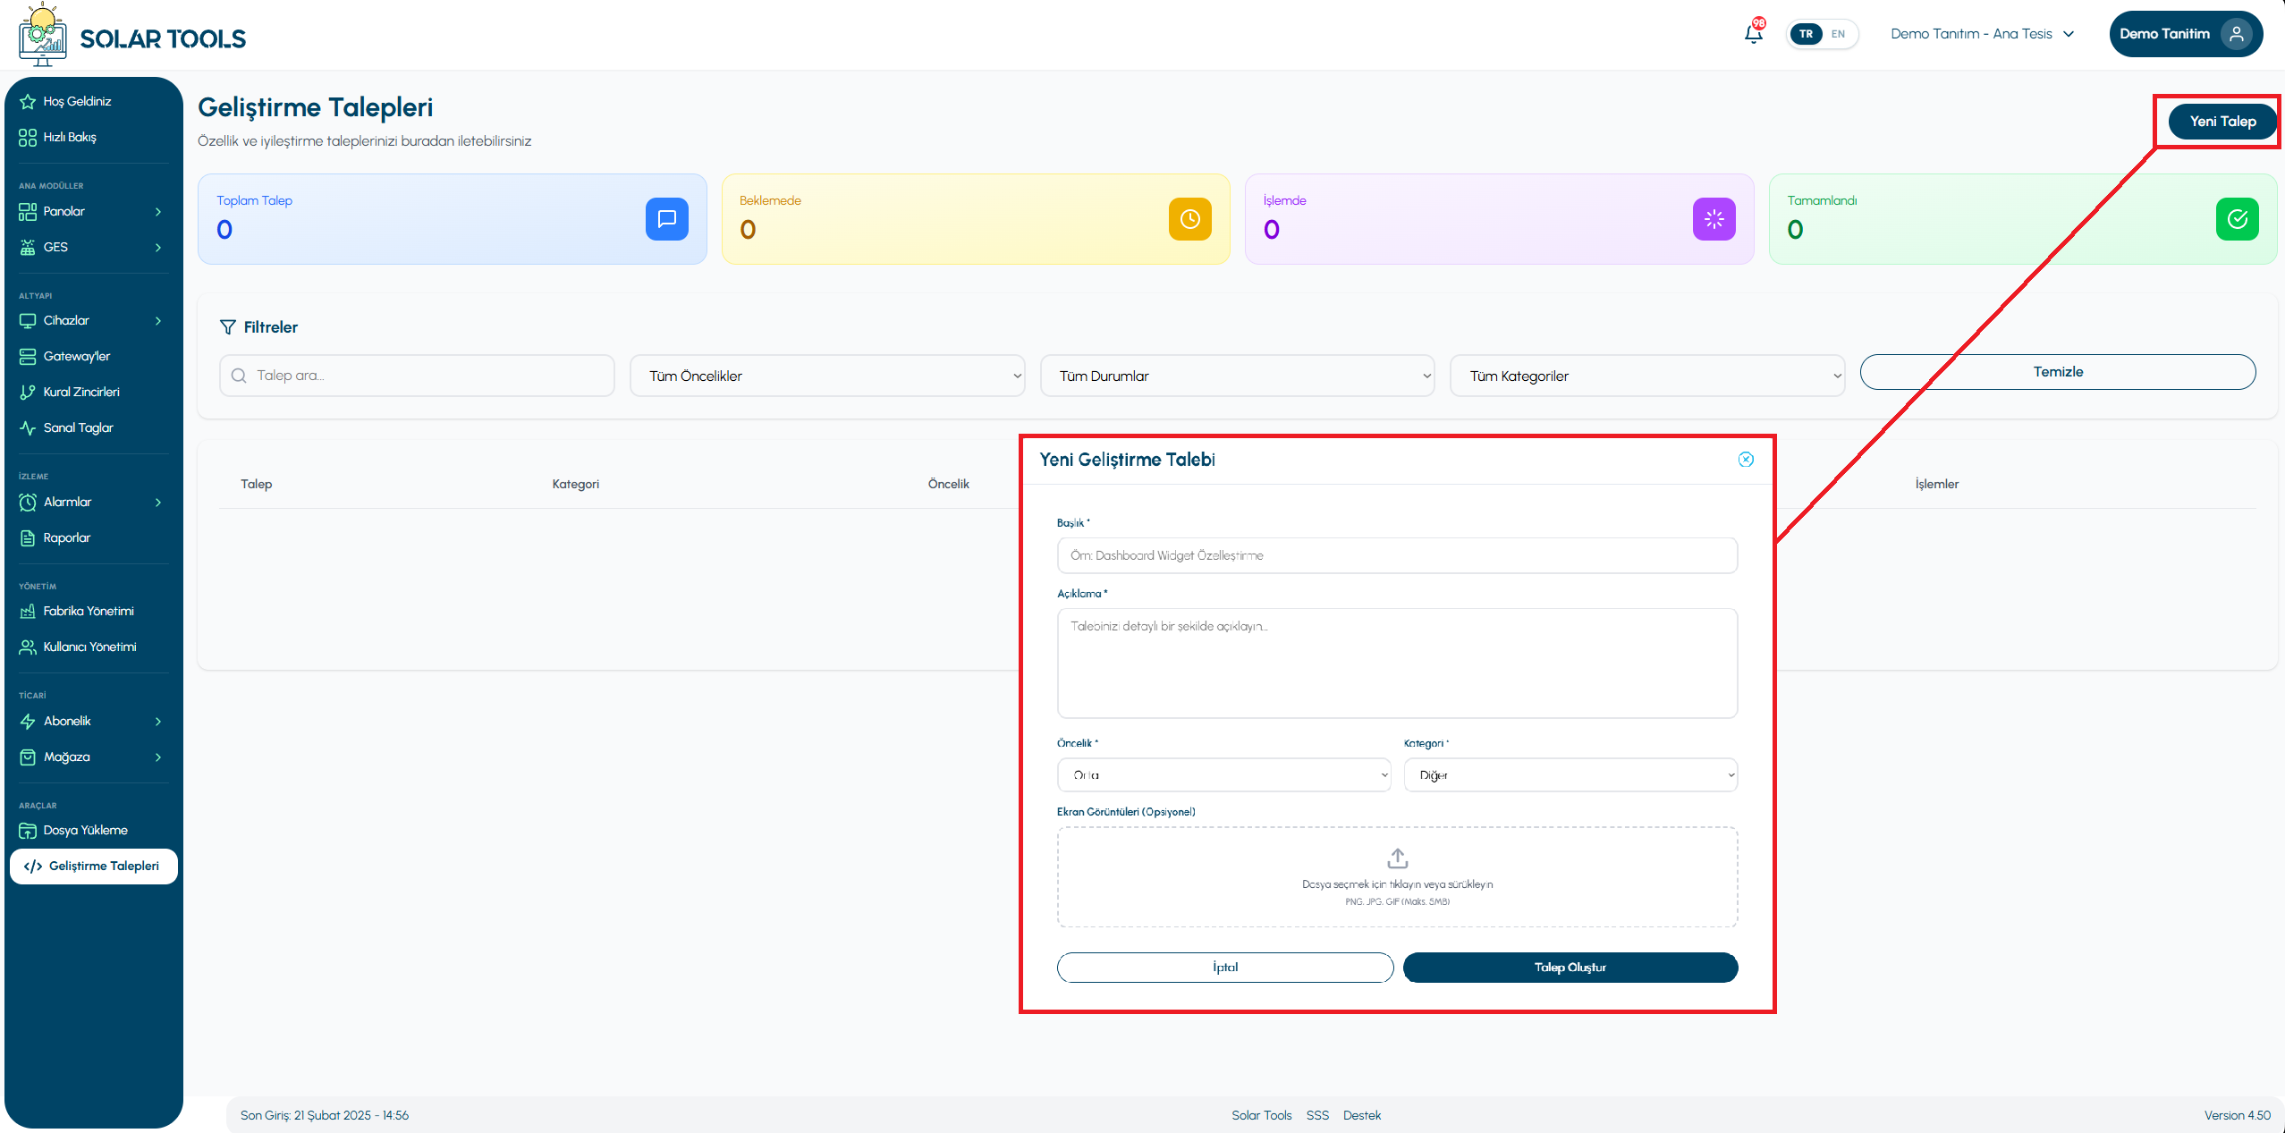Open the Destek footer link
Screen dimensions: 2285x1133
(1362, 1115)
